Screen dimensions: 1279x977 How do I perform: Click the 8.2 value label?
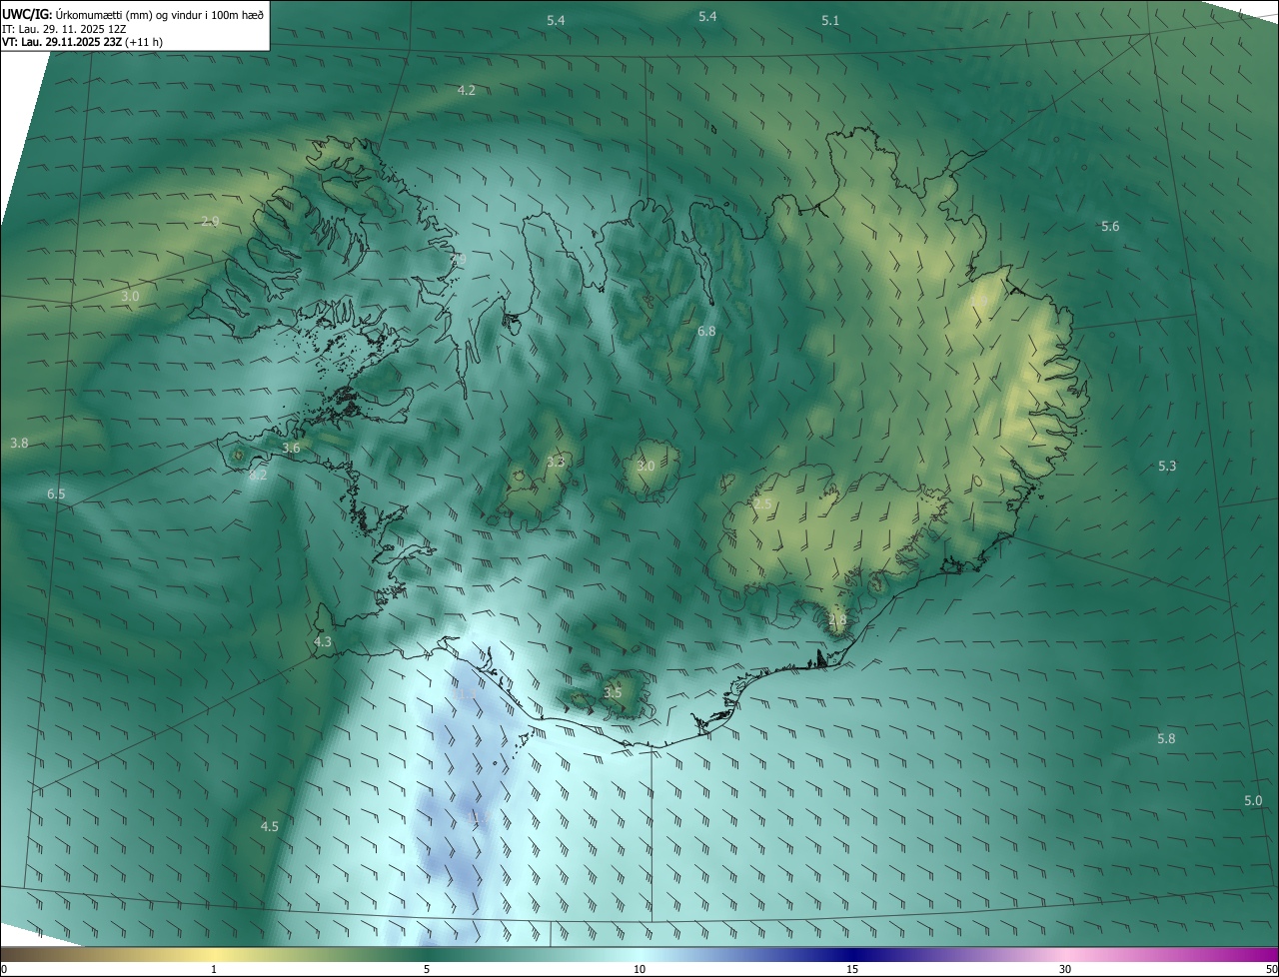point(258,476)
